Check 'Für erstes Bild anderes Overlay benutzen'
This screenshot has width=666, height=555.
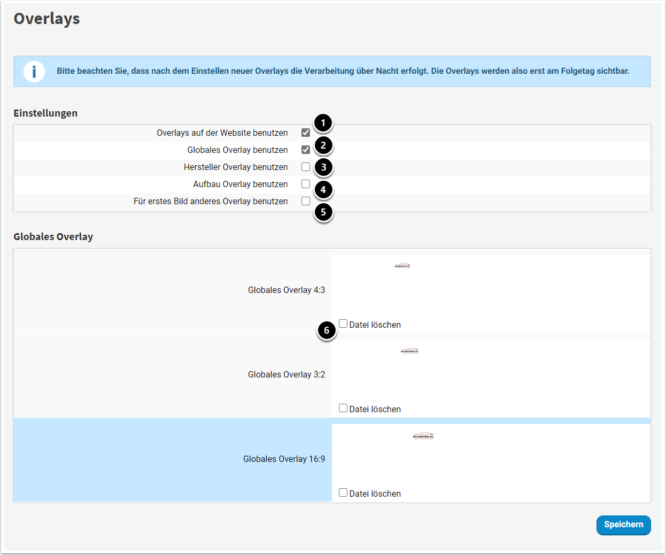pyautogui.click(x=306, y=201)
